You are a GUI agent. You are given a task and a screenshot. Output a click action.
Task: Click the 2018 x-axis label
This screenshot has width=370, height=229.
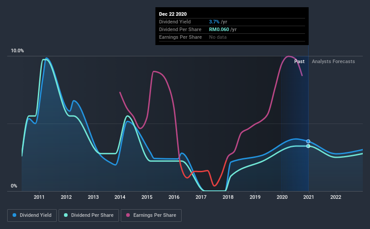pos(228,197)
